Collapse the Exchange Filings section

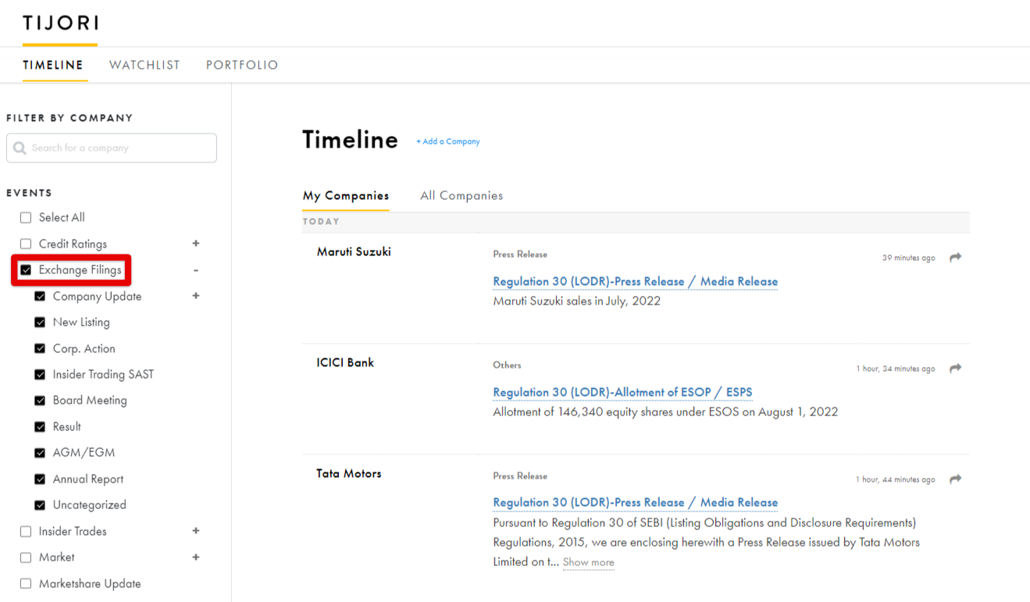[x=196, y=270]
